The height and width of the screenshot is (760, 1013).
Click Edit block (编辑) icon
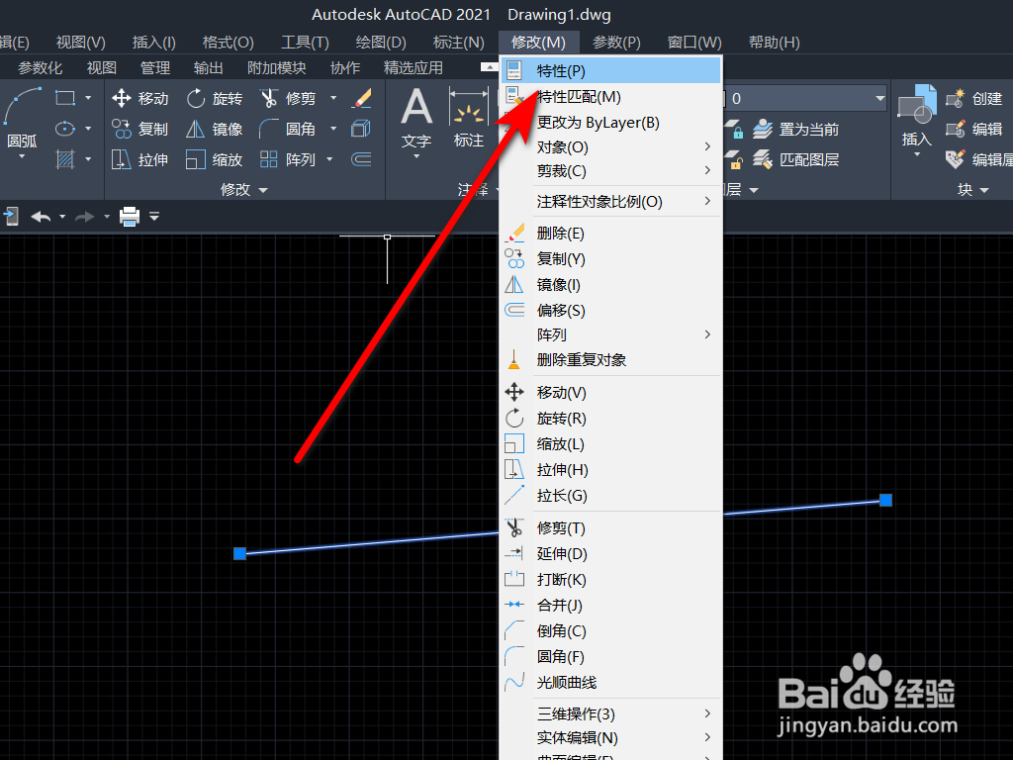coord(974,129)
